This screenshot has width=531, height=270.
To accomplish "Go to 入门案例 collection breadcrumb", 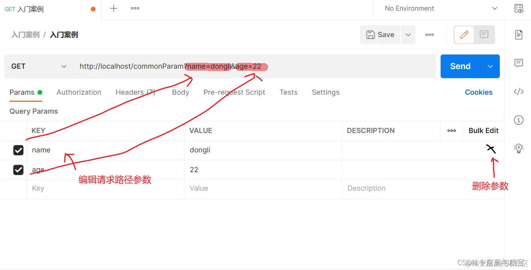I will click(x=25, y=35).
